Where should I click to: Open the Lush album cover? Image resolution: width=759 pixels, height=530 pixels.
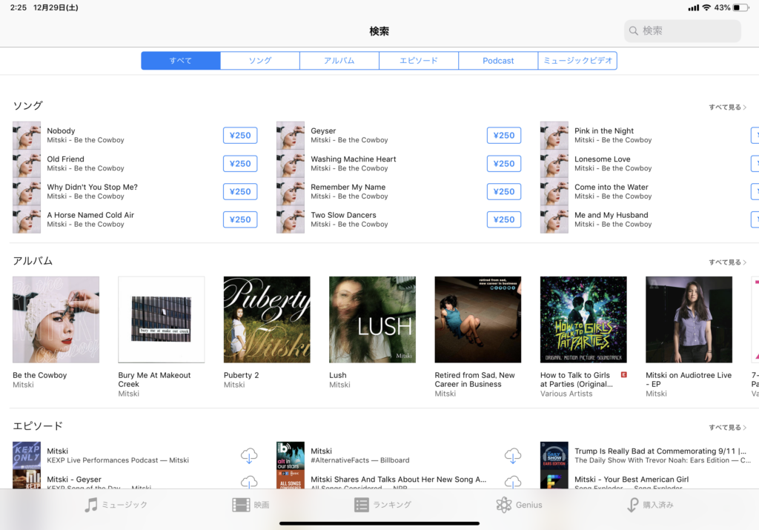point(372,319)
